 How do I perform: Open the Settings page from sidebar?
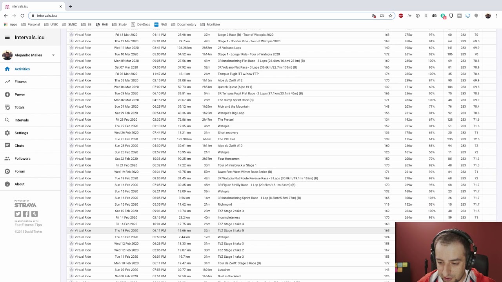(x=21, y=133)
